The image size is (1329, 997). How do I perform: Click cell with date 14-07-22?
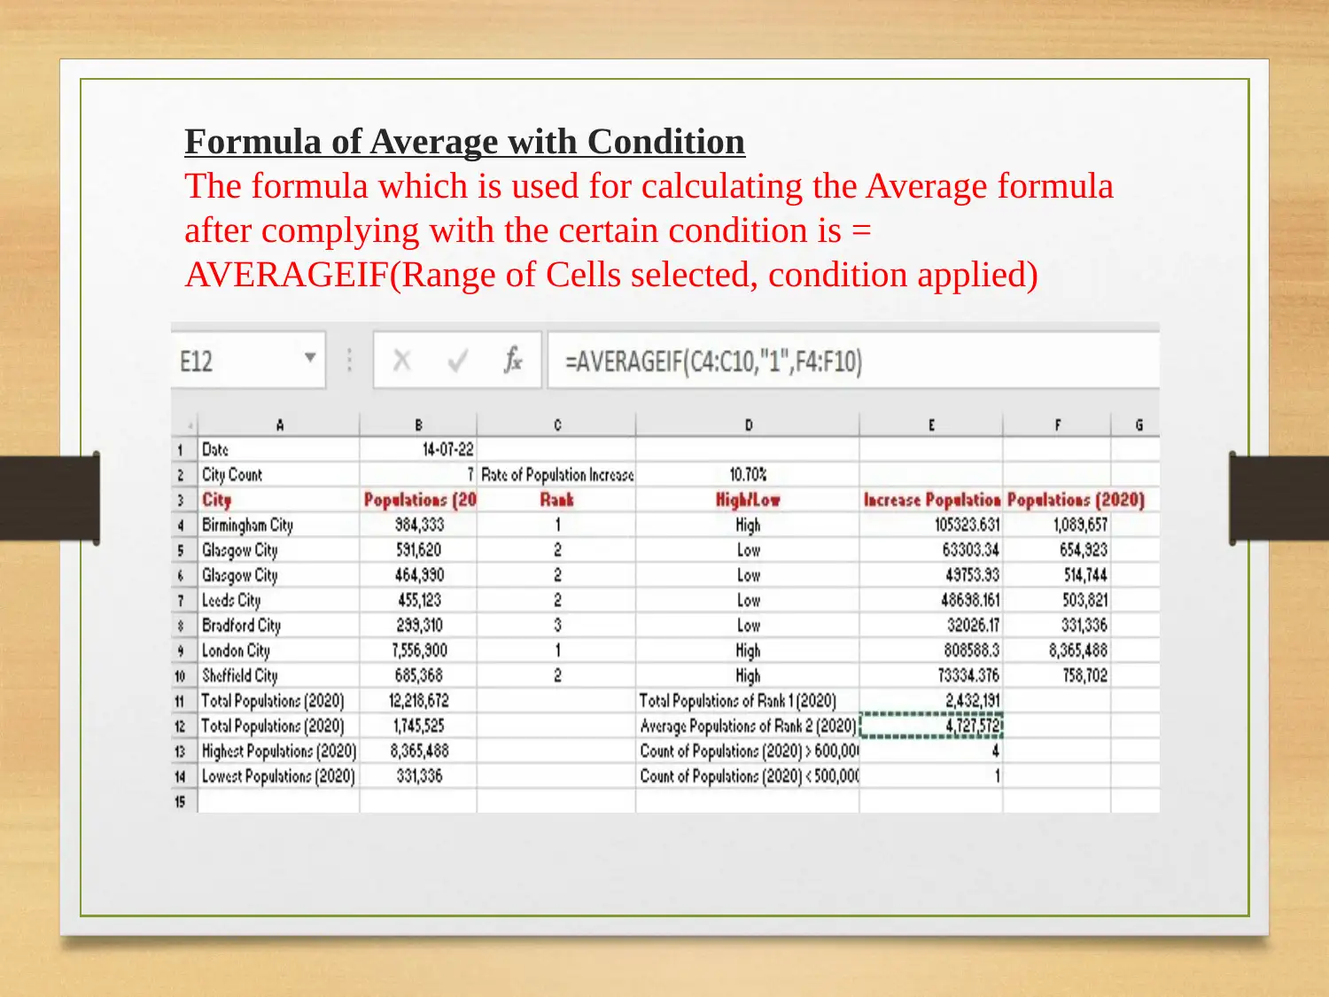418,449
